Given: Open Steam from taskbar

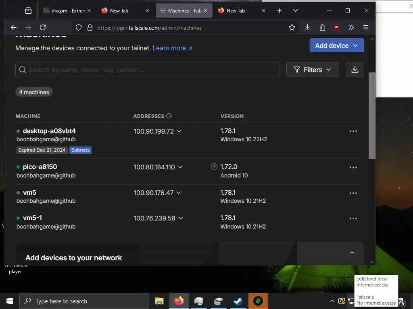Looking at the screenshot, I should pos(238,301).
